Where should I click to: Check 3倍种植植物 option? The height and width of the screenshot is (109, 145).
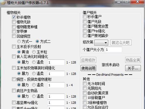pos(85,102)
